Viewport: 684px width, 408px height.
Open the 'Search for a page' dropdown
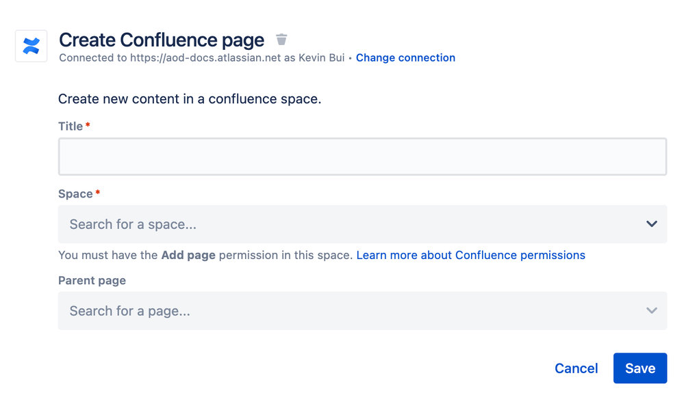pyautogui.click(x=342, y=311)
